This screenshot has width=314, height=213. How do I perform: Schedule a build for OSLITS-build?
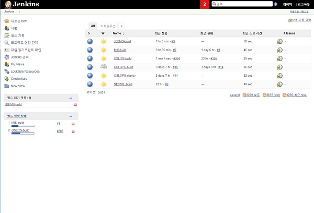point(280,58)
